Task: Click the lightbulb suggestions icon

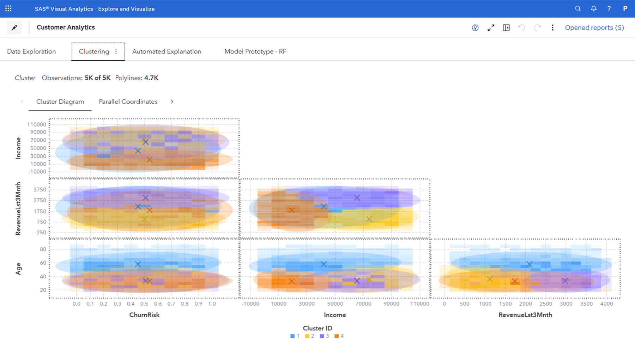Action: 475,27
